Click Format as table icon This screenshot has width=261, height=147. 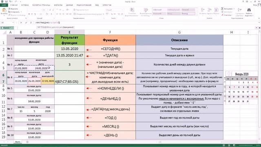(x=146, y=10)
